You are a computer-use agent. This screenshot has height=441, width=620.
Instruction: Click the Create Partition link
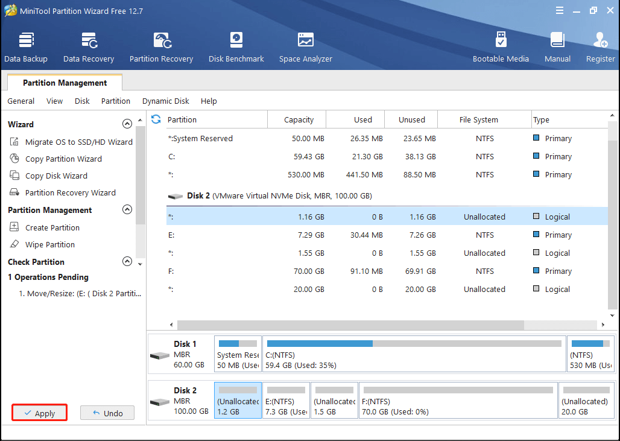52,227
